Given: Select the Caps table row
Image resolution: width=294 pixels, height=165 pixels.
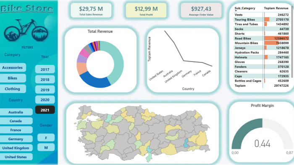Looking at the screenshot, I should tap(262, 76).
